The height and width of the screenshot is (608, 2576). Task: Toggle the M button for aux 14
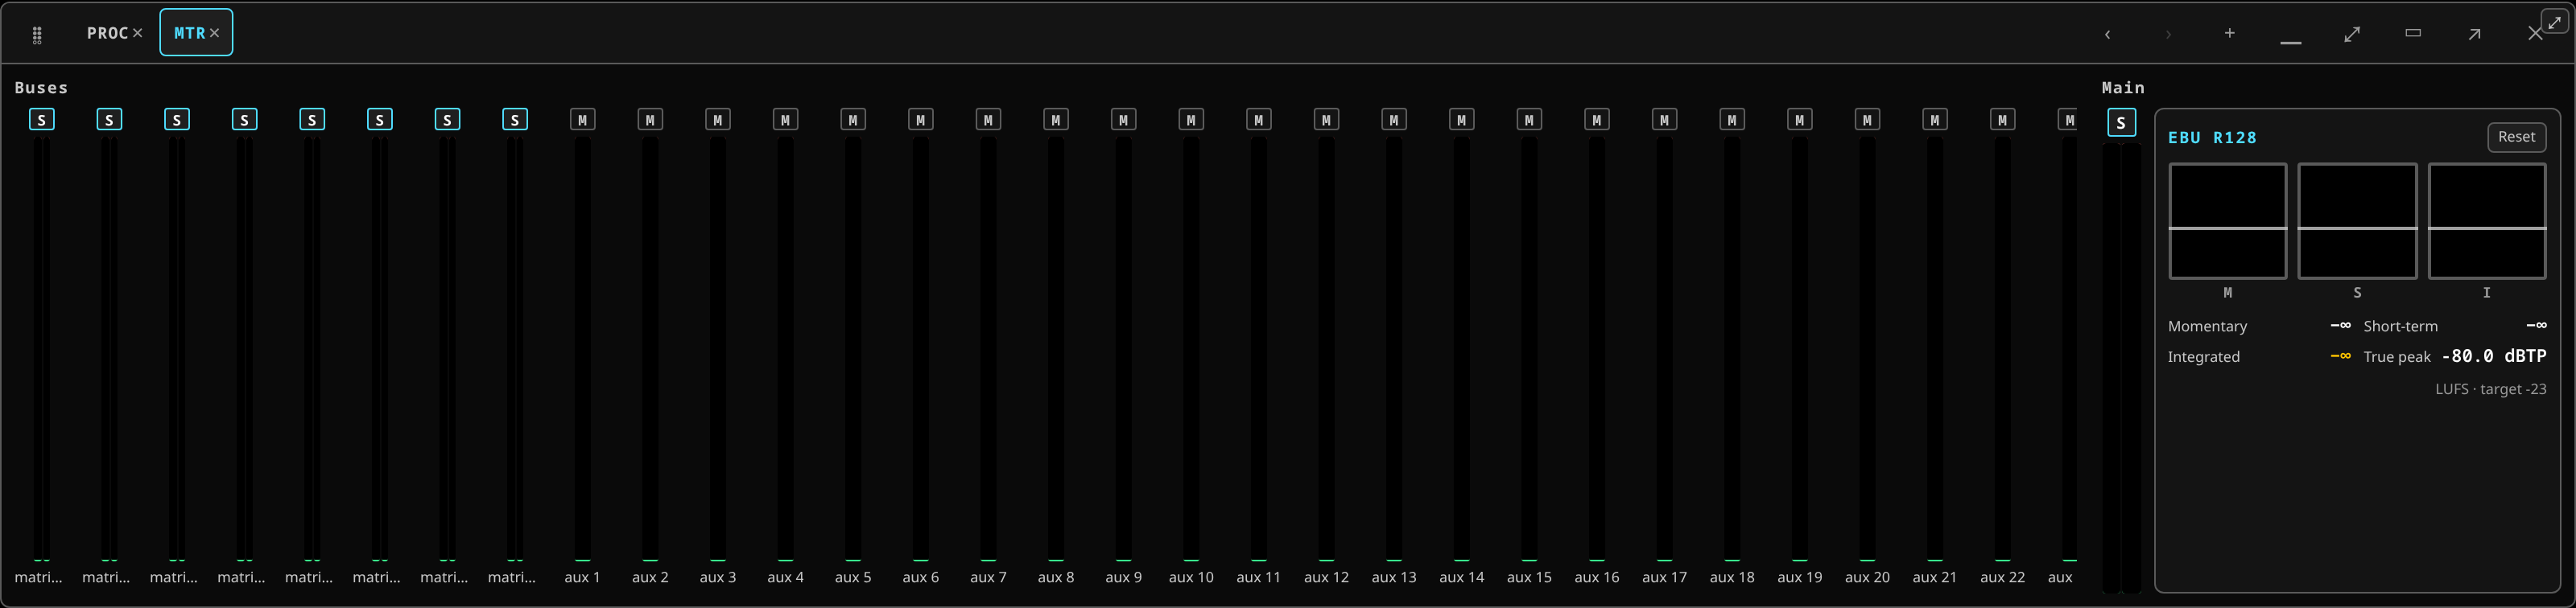pyautogui.click(x=1461, y=120)
